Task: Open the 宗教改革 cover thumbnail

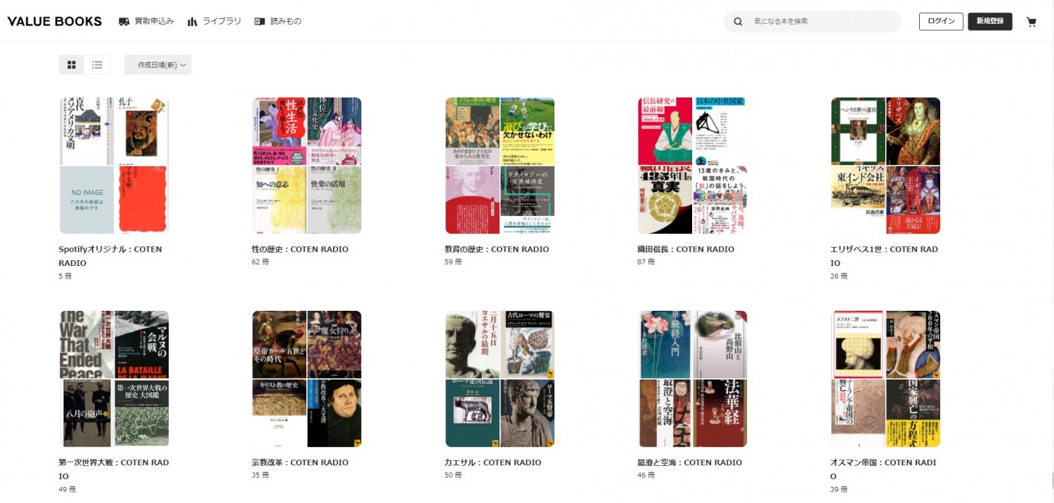Action: pos(307,379)
